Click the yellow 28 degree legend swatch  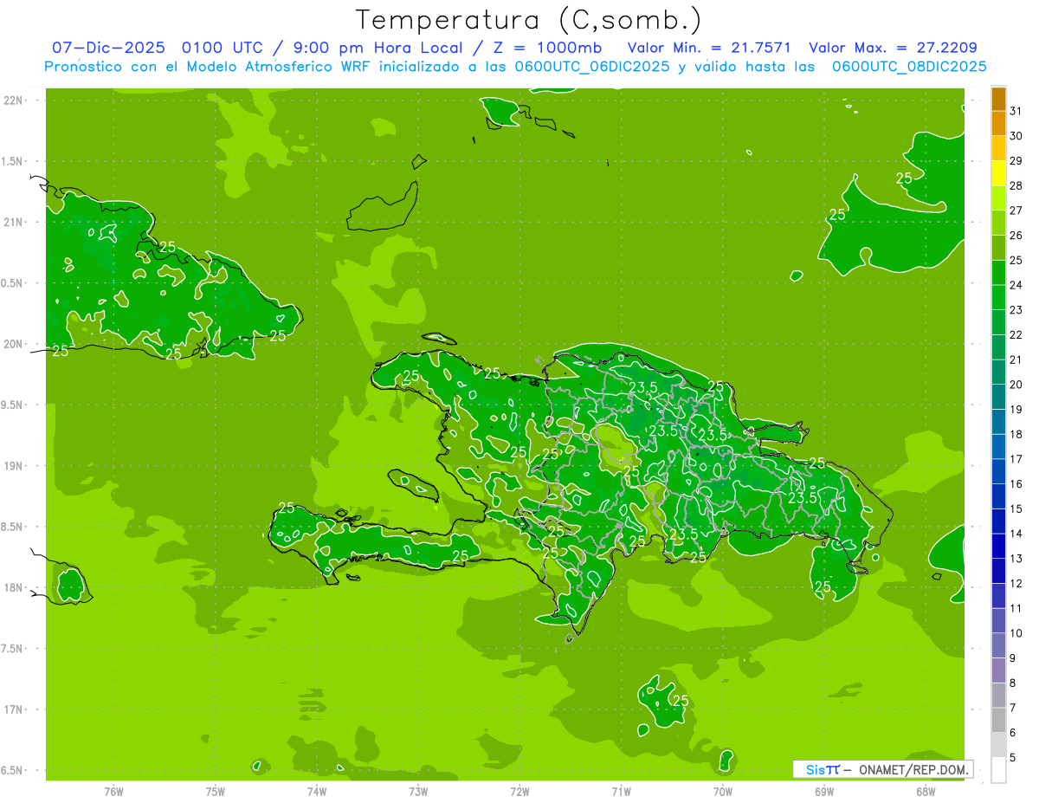[x=998, y=173]
